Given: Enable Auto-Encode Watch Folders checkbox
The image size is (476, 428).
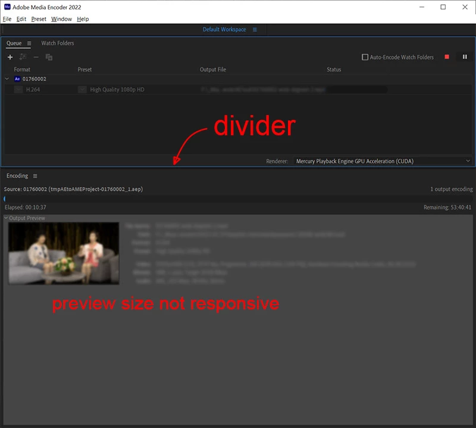Looking at the screenshot, I should click(365, 57).
